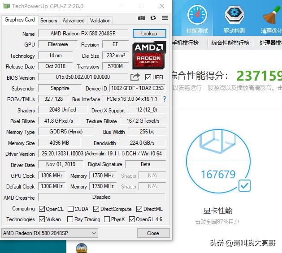This screenshot has width=282, height=253.
Task: Switch to the Sensors tab
Action: point(49,21)
